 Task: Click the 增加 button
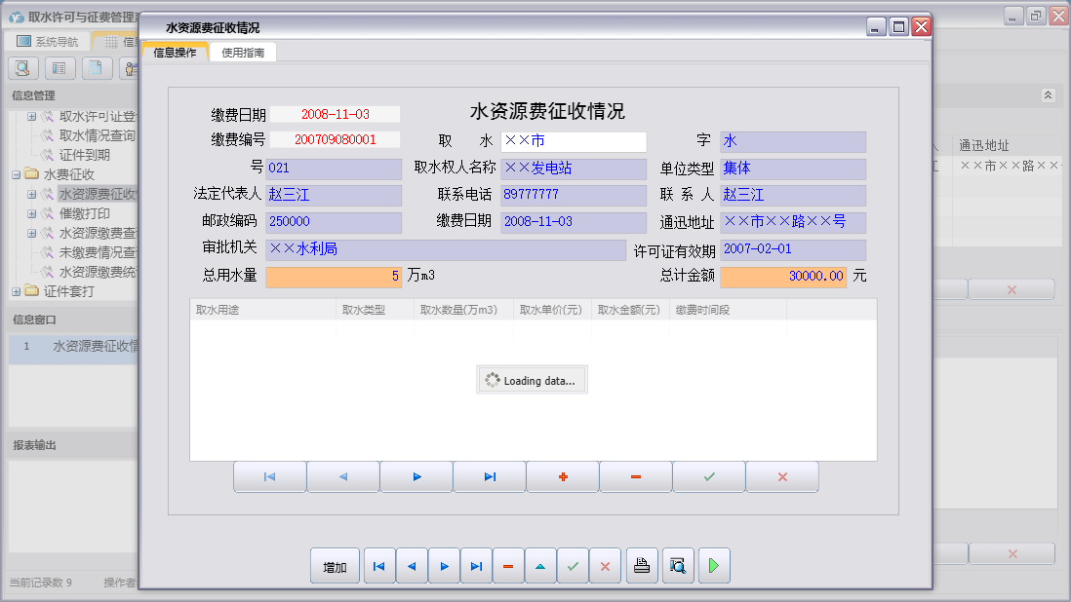pyautogui.click(x=335, y=566)
